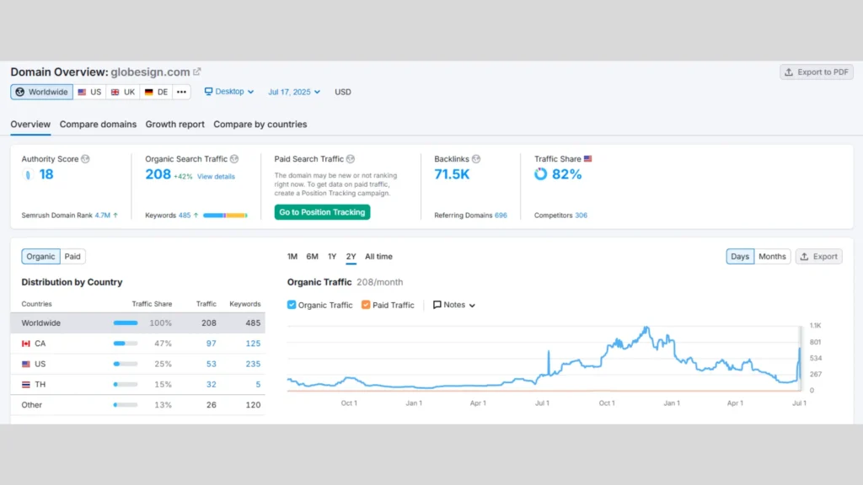
Task: Click the USD currency label
Action: point(343,92)
